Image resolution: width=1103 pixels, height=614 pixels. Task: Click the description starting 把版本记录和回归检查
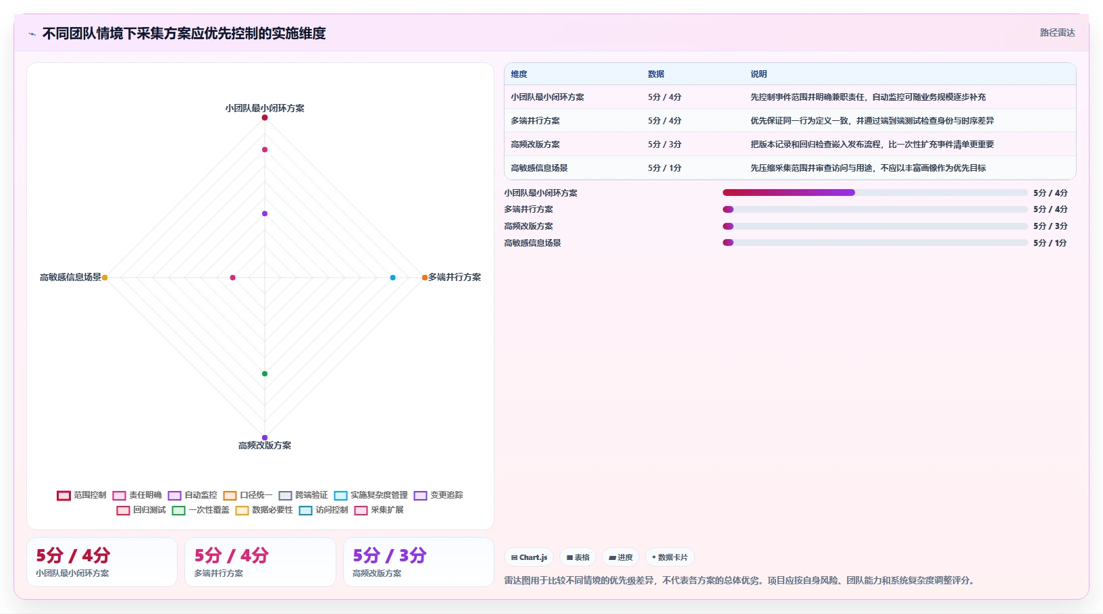click(872, 145)
